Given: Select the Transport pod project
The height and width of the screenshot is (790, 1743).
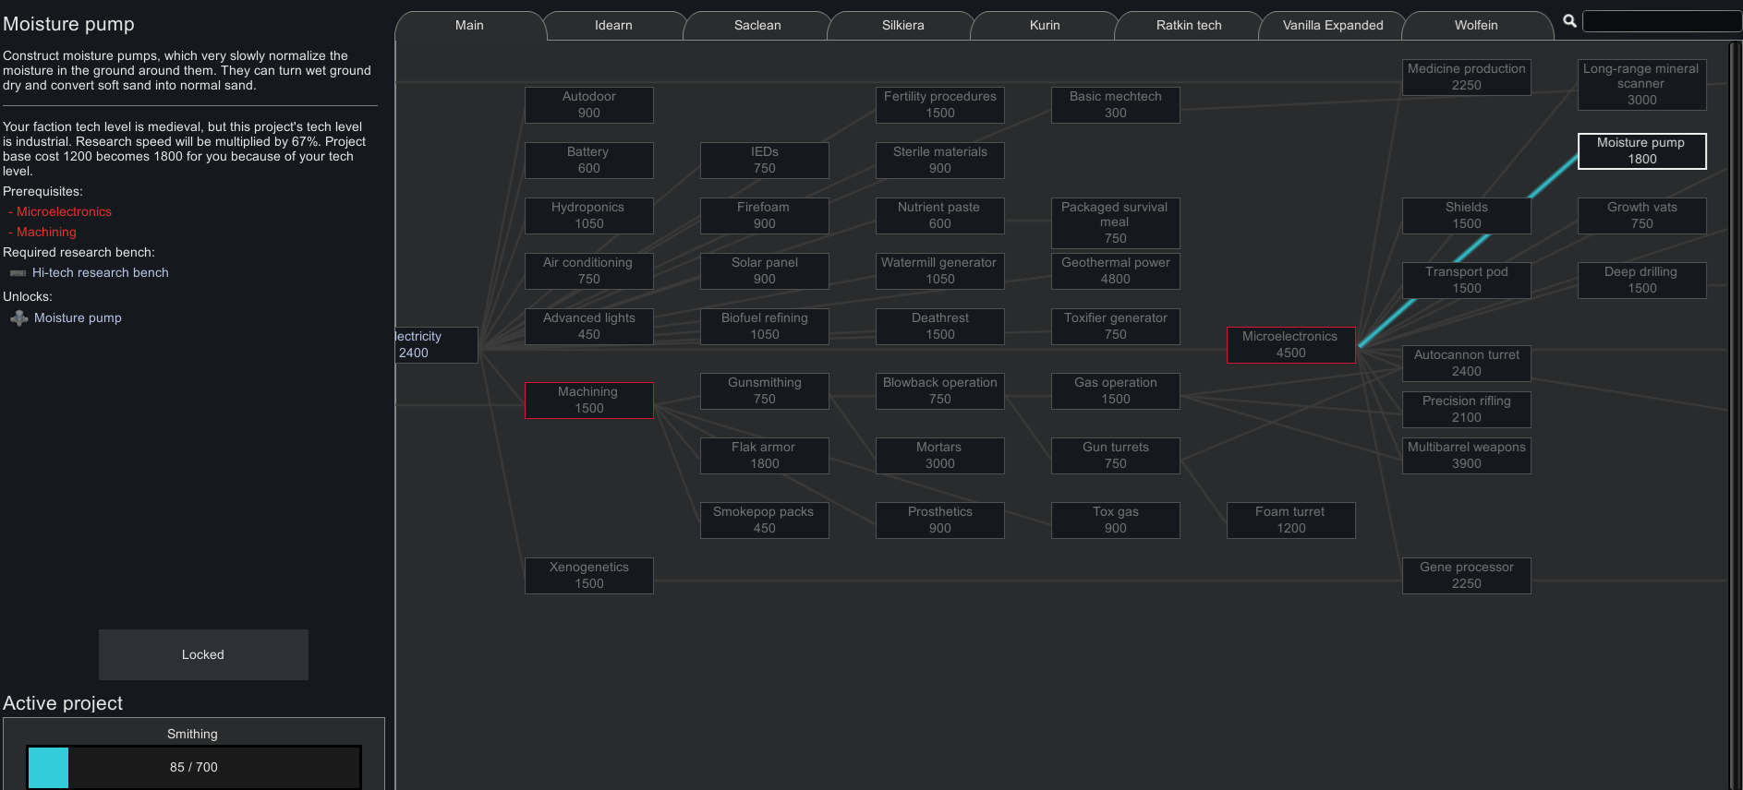Looking at the screenshot, I should pyautogui.click(x=1467, y=281).
